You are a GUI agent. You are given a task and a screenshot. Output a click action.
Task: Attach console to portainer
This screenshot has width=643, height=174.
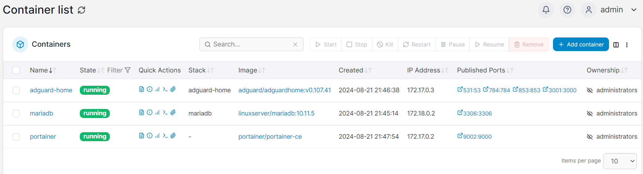tap(173, 136)
